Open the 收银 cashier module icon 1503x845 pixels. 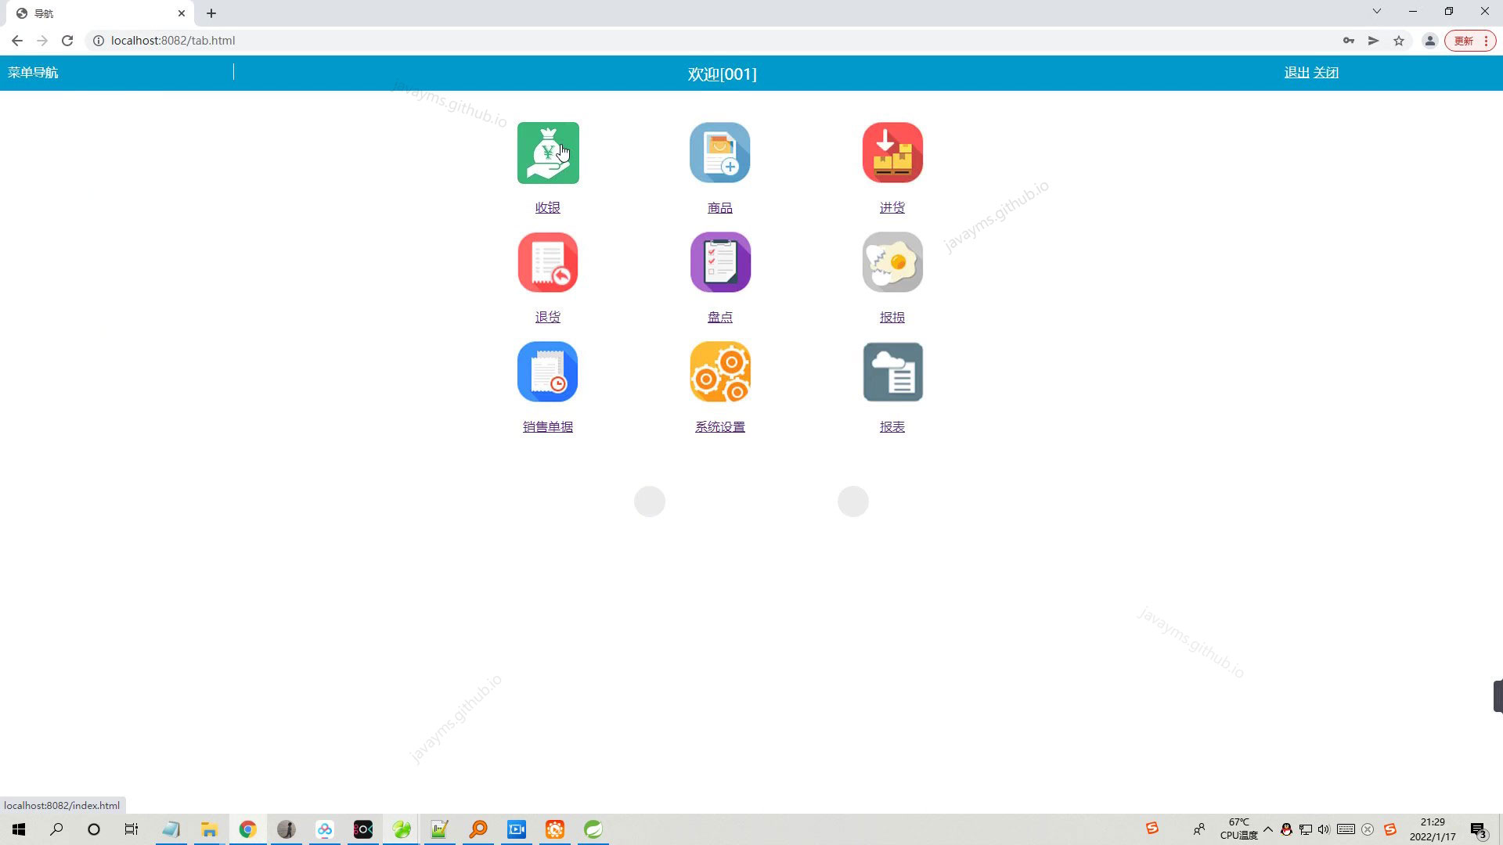547,153
